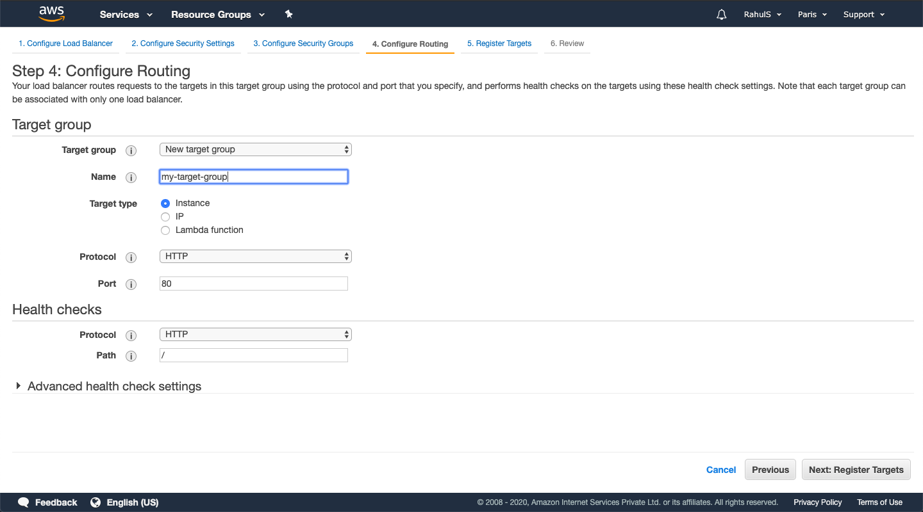Click inside the Port input field
923x512 pixels.
pos(253,284)
